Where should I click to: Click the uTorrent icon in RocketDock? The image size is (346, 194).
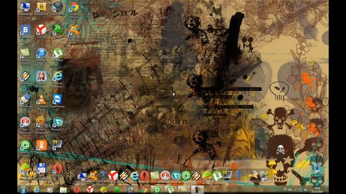tap(217, 176)
